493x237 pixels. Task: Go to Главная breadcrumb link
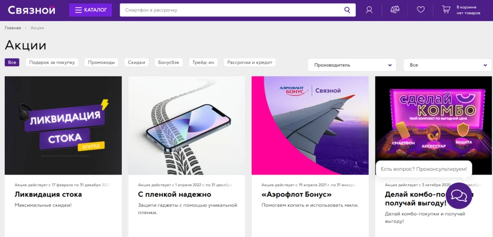click(13, 28)
